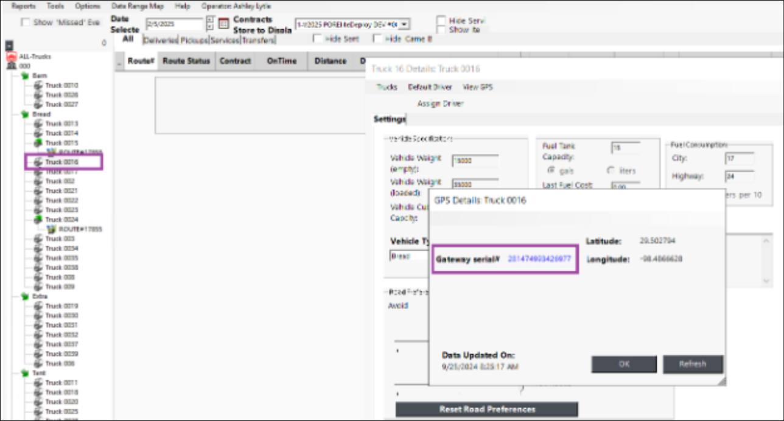The width and height of the screenshot is (784, 421).
Task: Click the calendar icon beside the date field
Action: point(223,24)
